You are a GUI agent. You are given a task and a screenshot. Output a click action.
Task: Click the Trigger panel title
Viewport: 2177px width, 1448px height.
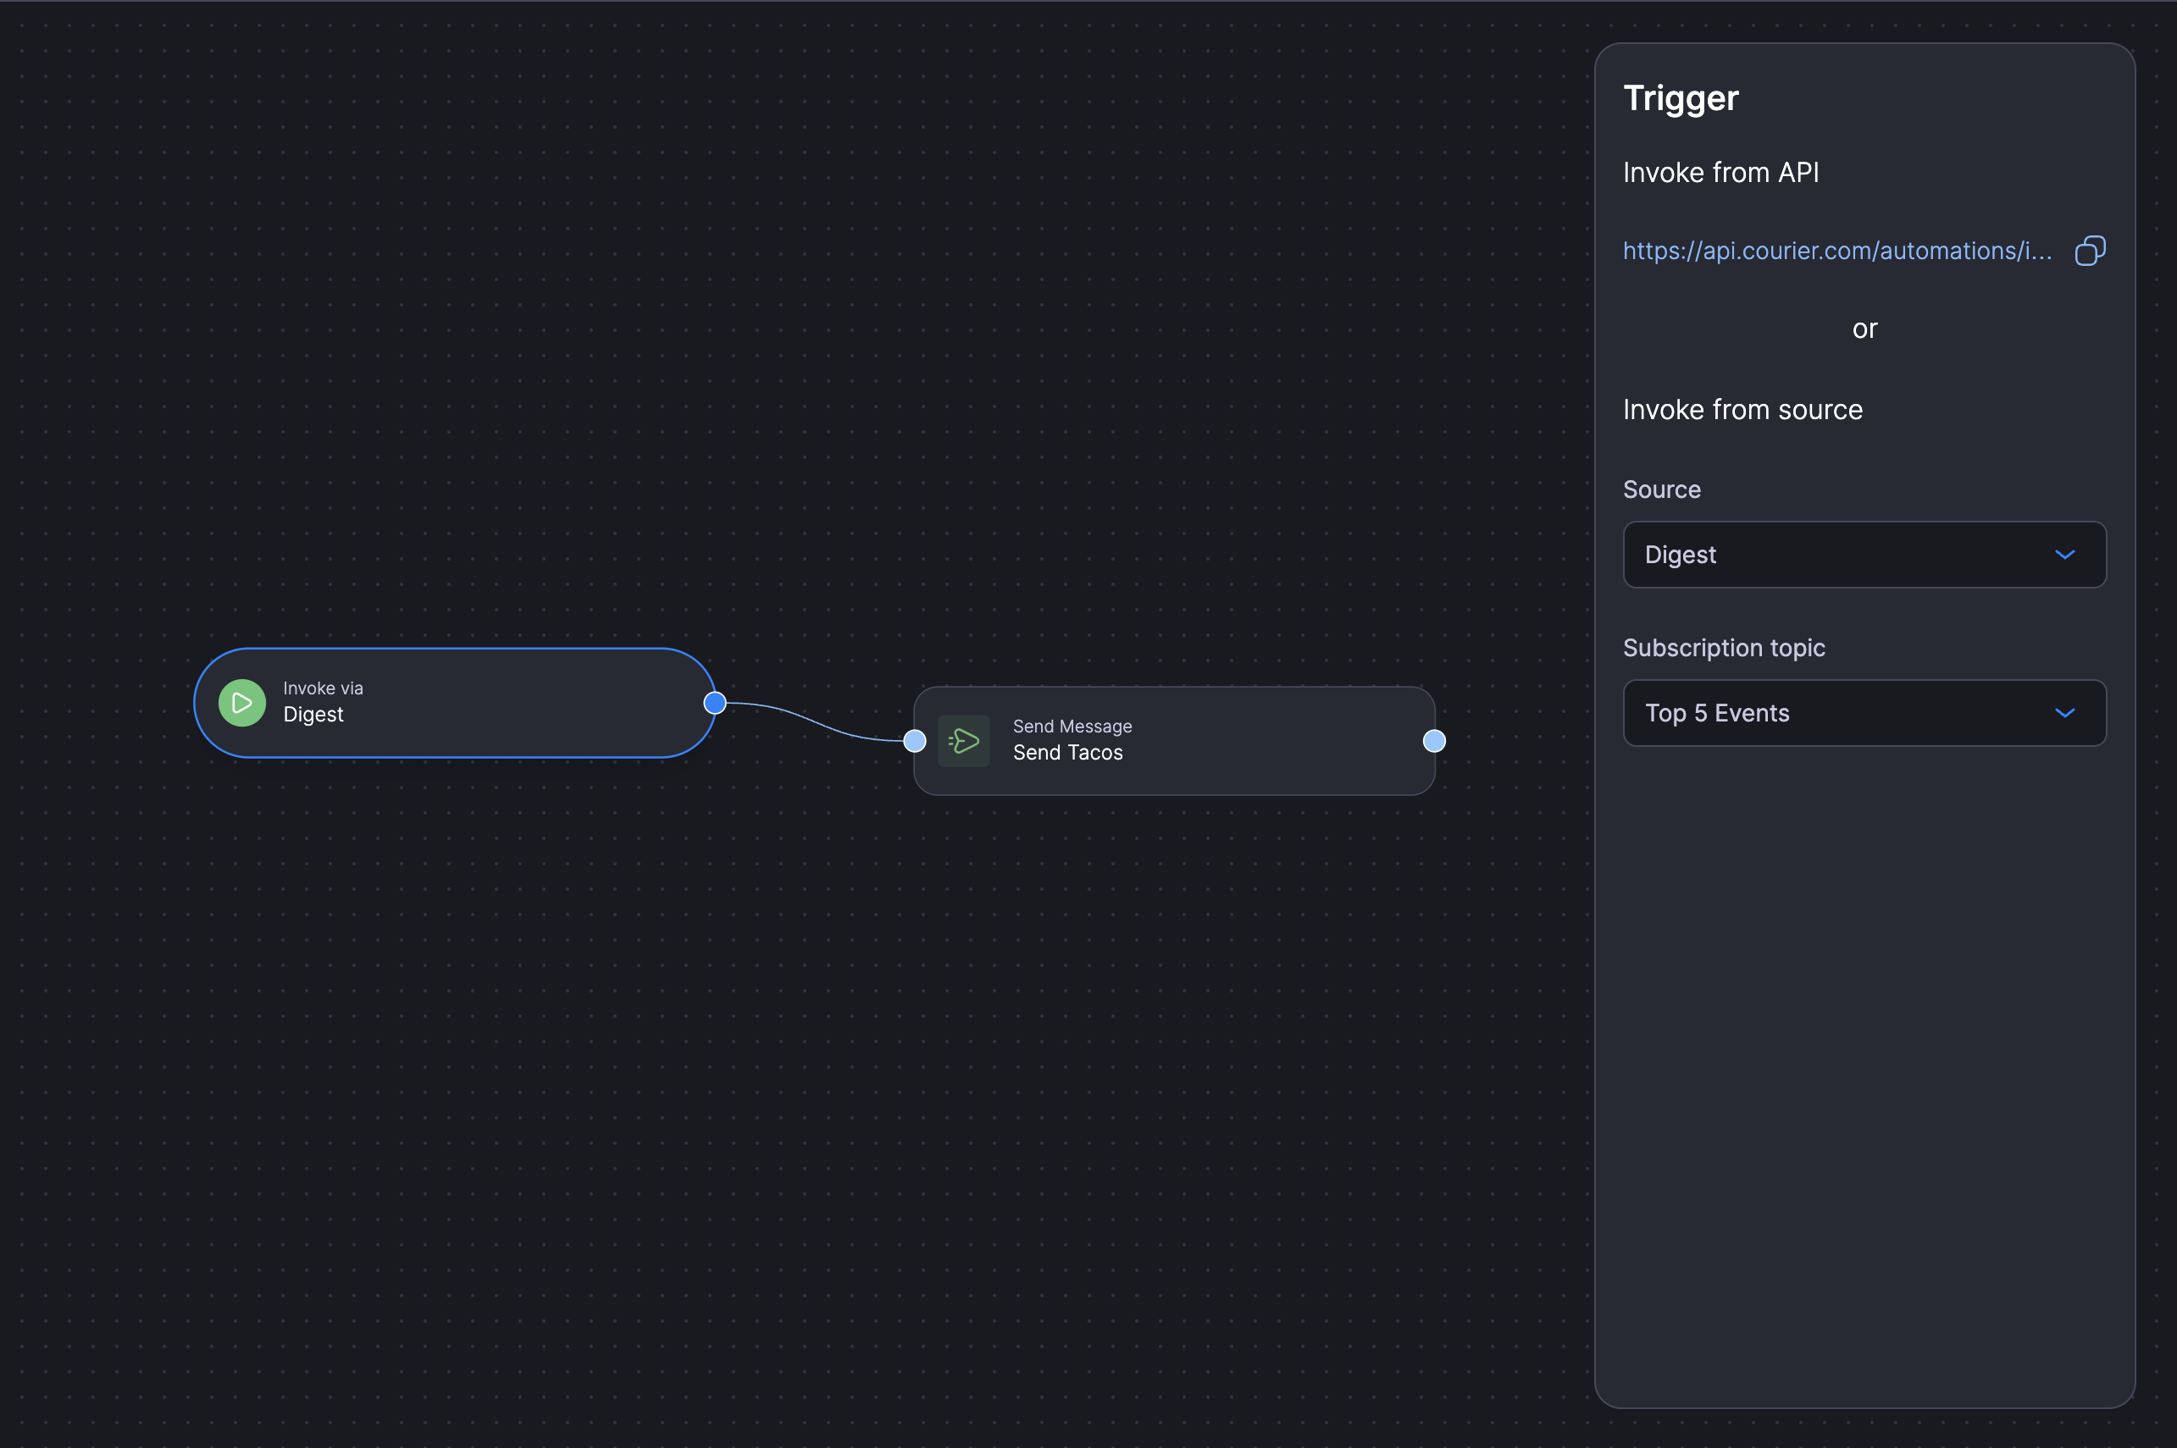click(x=1680, y=98)
